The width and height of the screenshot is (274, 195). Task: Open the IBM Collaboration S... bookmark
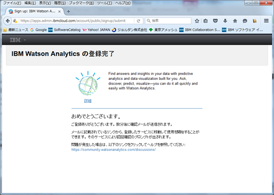200,30
